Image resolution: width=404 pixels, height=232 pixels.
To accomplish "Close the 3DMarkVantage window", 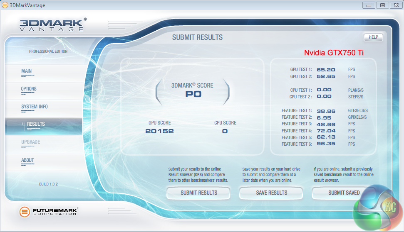I will (x=396, y=5).
